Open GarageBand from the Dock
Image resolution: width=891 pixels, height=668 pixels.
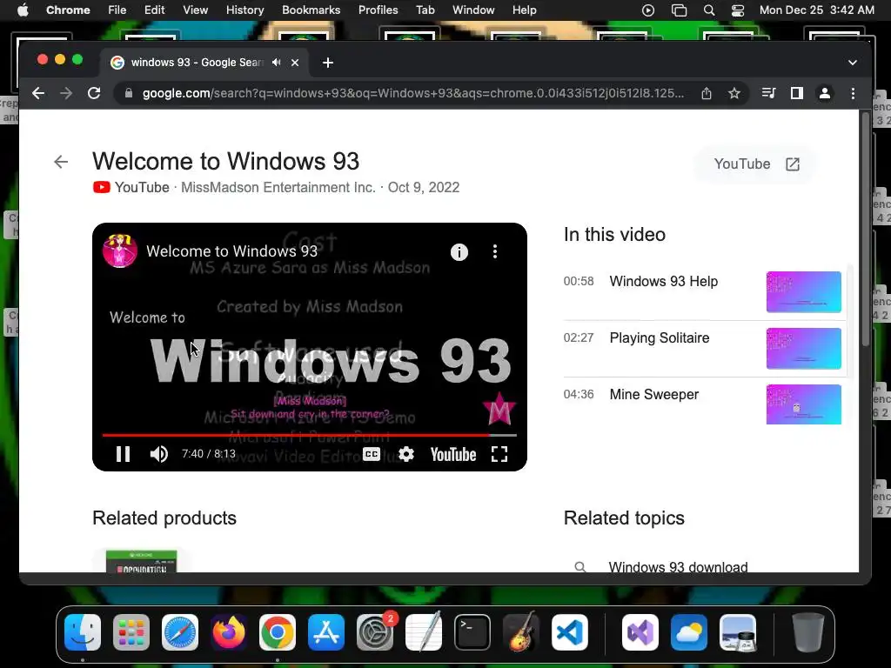521,632
